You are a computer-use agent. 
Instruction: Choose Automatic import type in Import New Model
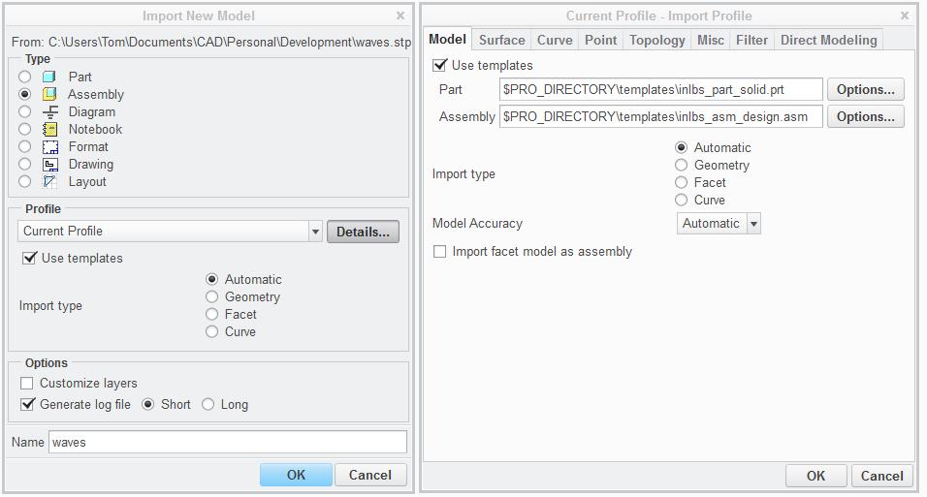tap(211, 280)
